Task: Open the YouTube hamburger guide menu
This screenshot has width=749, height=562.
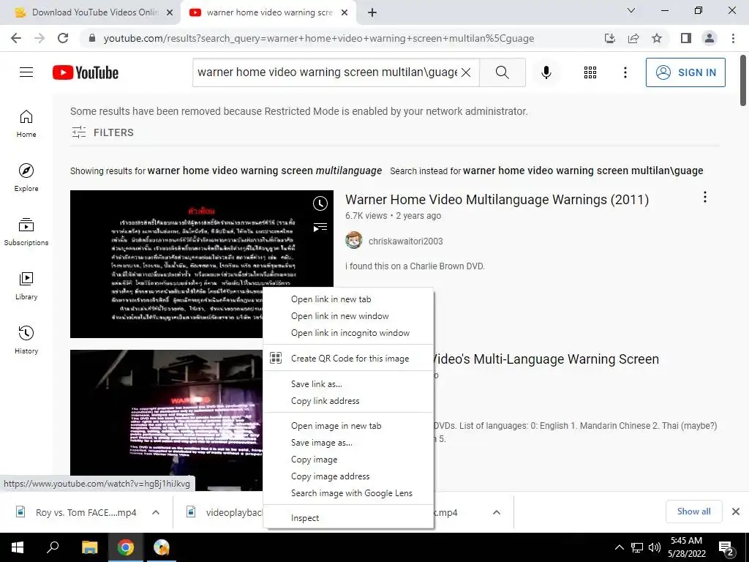Action: 26,72
